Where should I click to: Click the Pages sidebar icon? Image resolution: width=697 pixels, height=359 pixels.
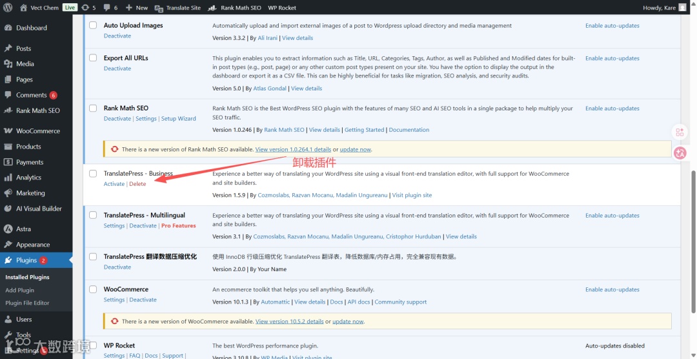[8, 79]
